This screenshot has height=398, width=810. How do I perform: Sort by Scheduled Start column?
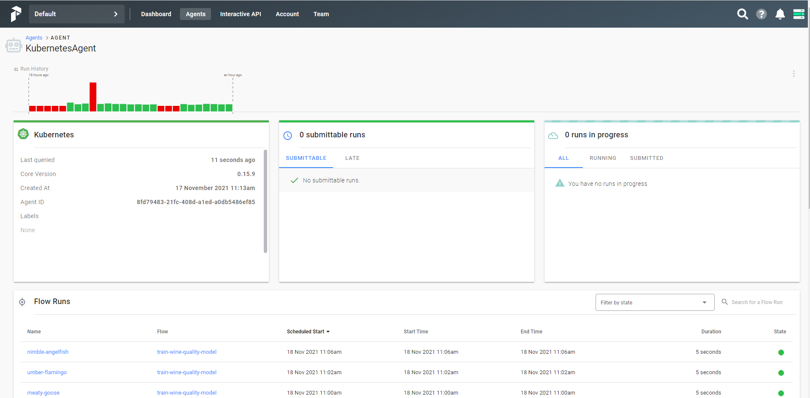[308, 332]
